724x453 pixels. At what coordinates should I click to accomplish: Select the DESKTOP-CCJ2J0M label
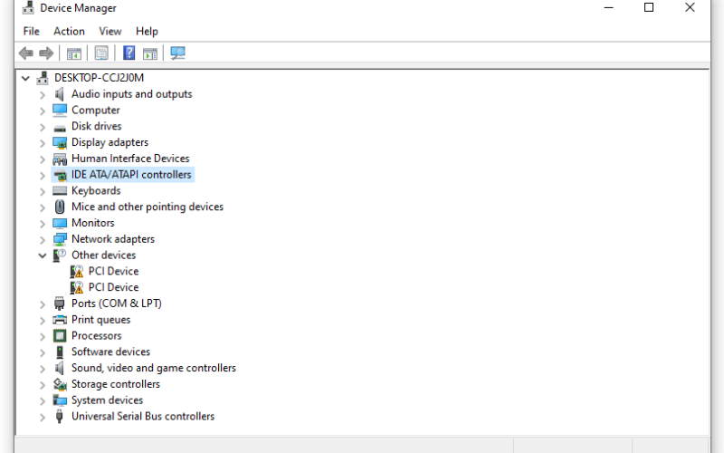pyautogui.click(x=99, y=78)
